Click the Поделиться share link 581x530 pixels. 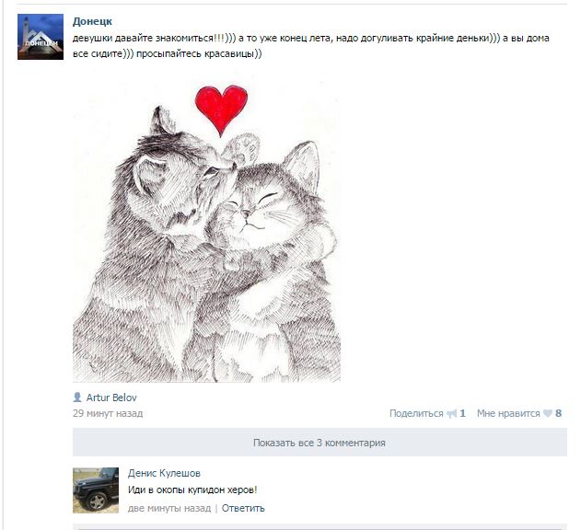(416, 413)
